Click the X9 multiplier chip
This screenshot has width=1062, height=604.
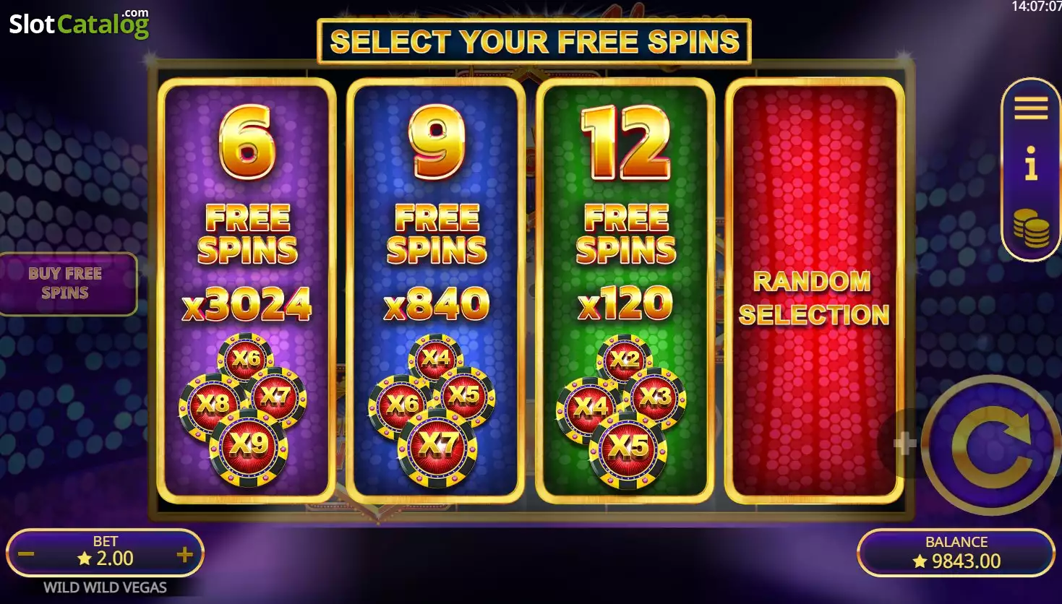coord(249,445)
